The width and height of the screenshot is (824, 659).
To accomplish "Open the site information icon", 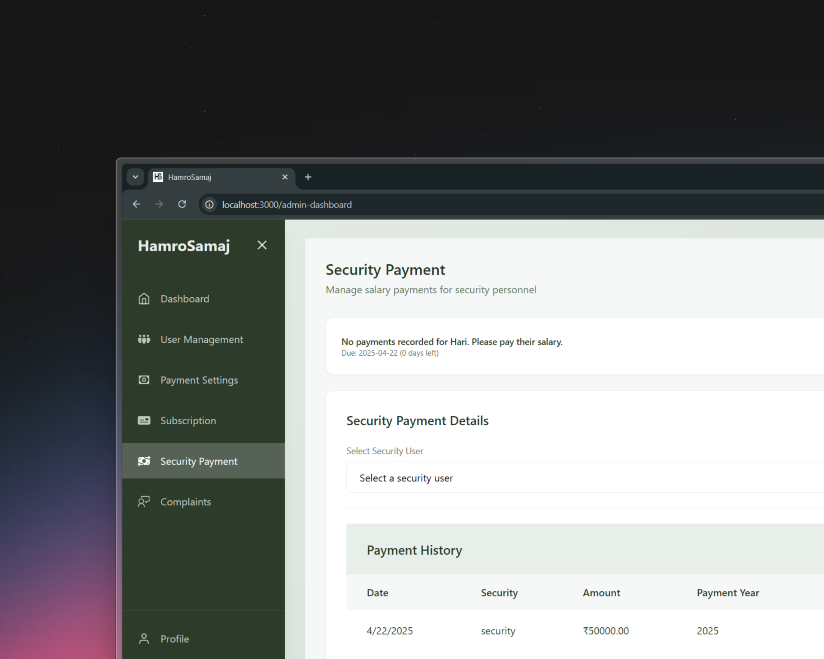I will [209, 205].
